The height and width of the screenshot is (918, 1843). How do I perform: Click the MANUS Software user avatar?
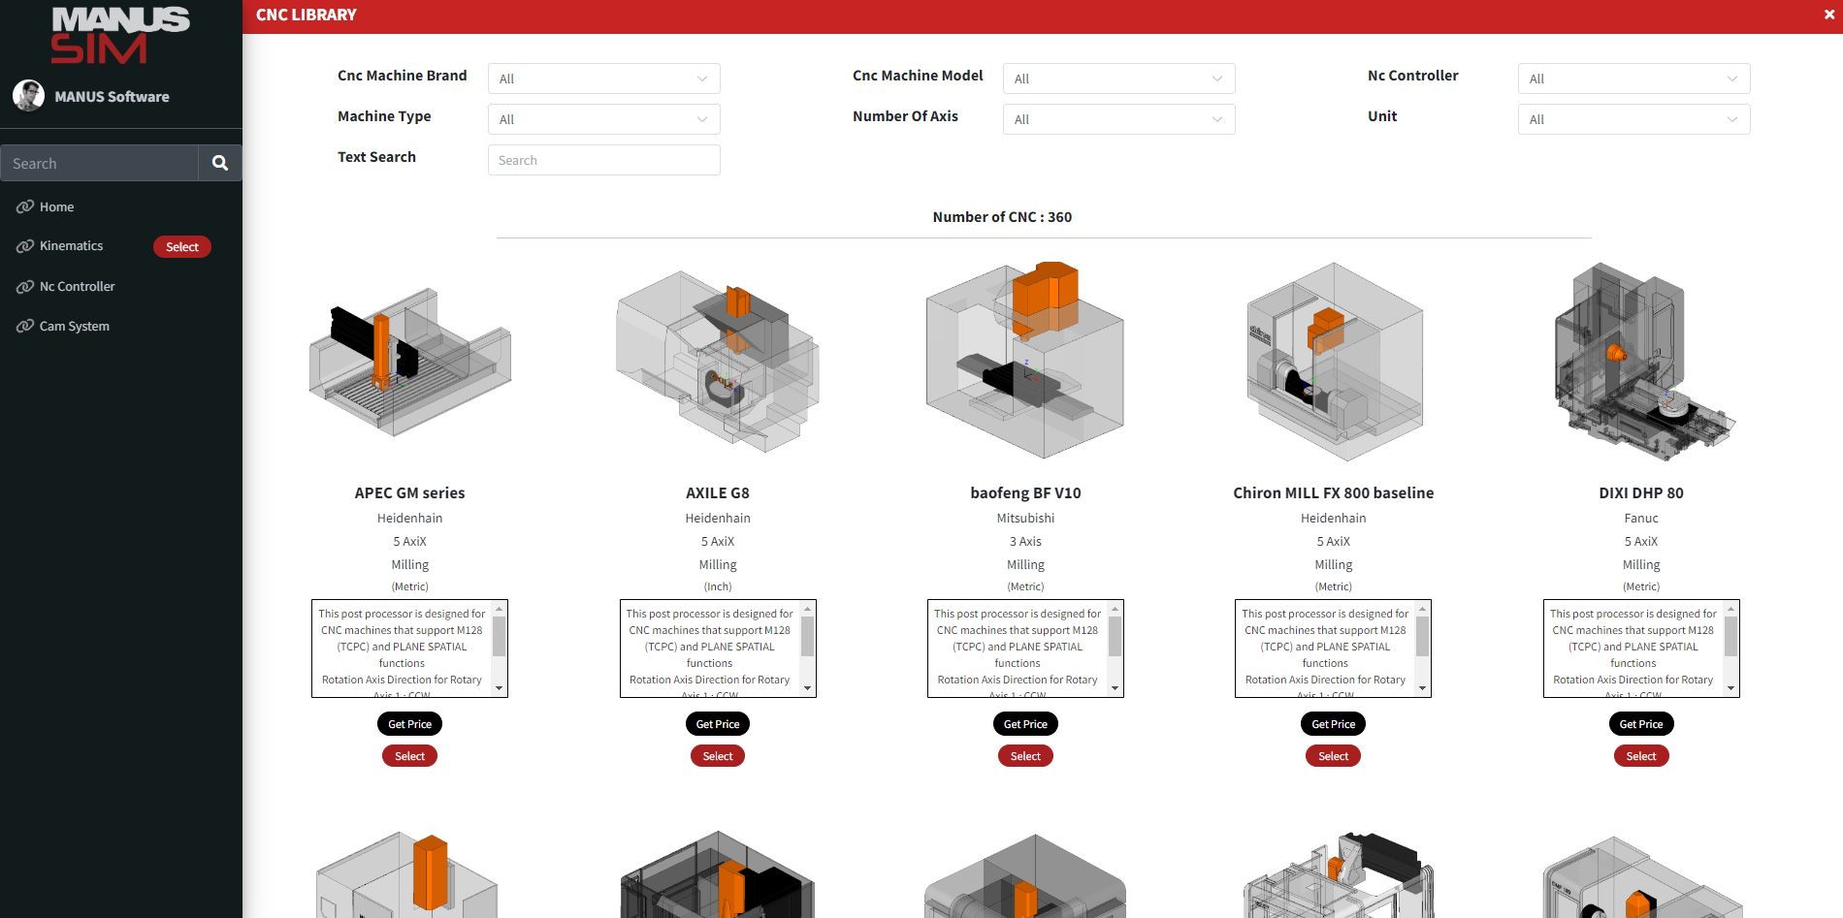click(28, 96)
